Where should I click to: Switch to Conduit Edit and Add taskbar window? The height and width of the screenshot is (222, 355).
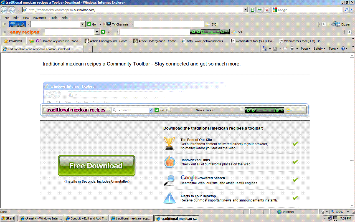[86, 218]
